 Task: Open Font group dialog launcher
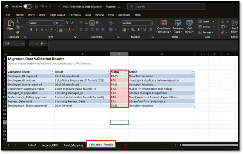[x=75, y=37]
